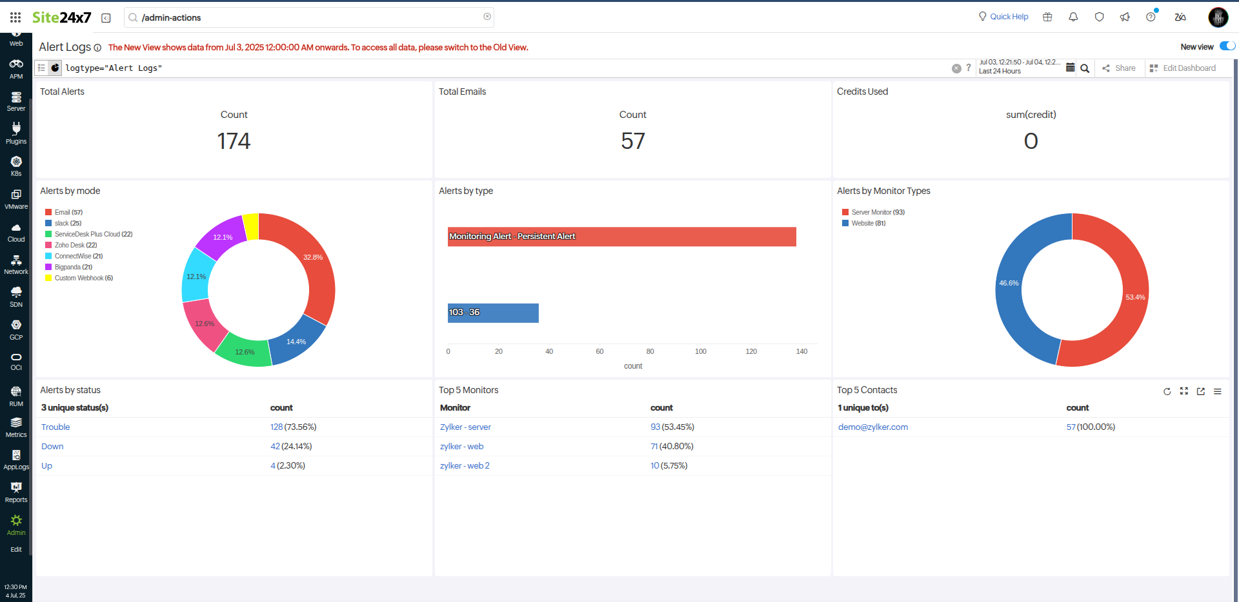This screenshot has width=1239, height=602.
Task: Switch to the dashboard chart view
Action: click(x=55, y=68)
